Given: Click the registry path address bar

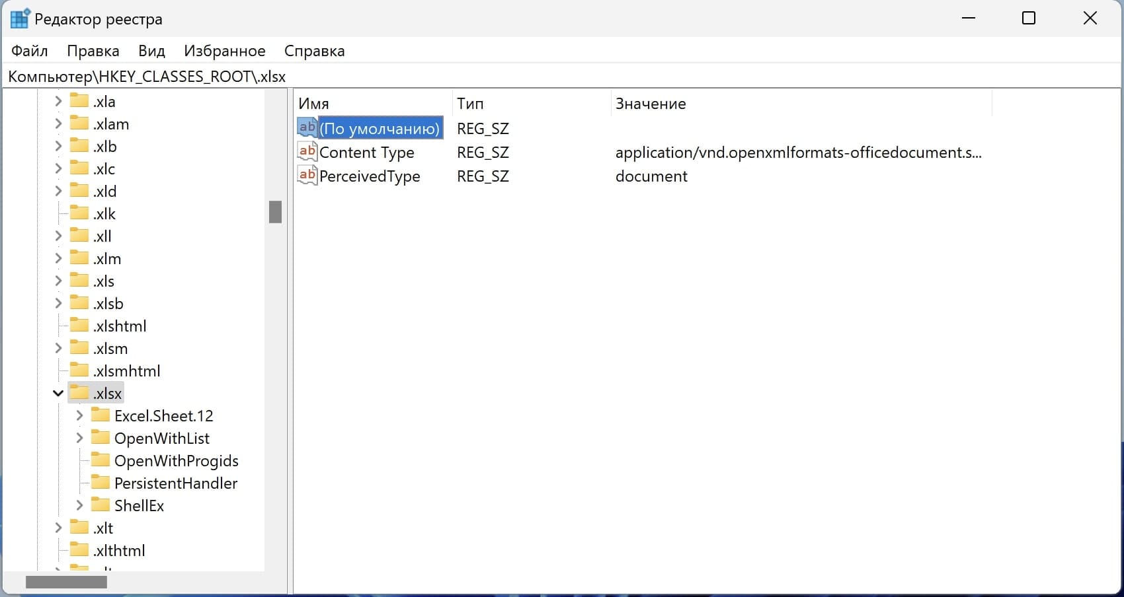Looking at the screenshot, I should coord(562,77).
